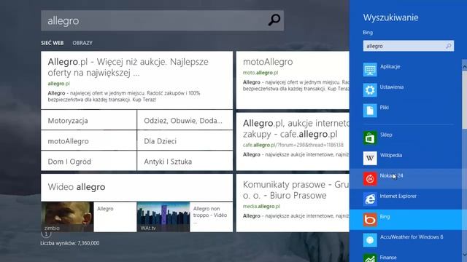Select the Wikipedia app icon
Image resolution: width=467 pixels, height=262 pixels.
tap(370, 159)
